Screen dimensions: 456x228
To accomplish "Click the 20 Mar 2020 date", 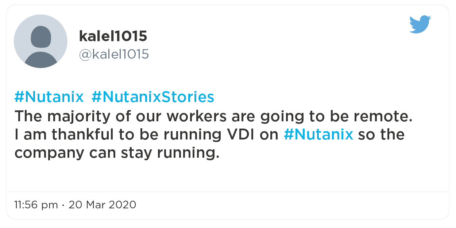I will pyautogui.click(x=103, y=205).
